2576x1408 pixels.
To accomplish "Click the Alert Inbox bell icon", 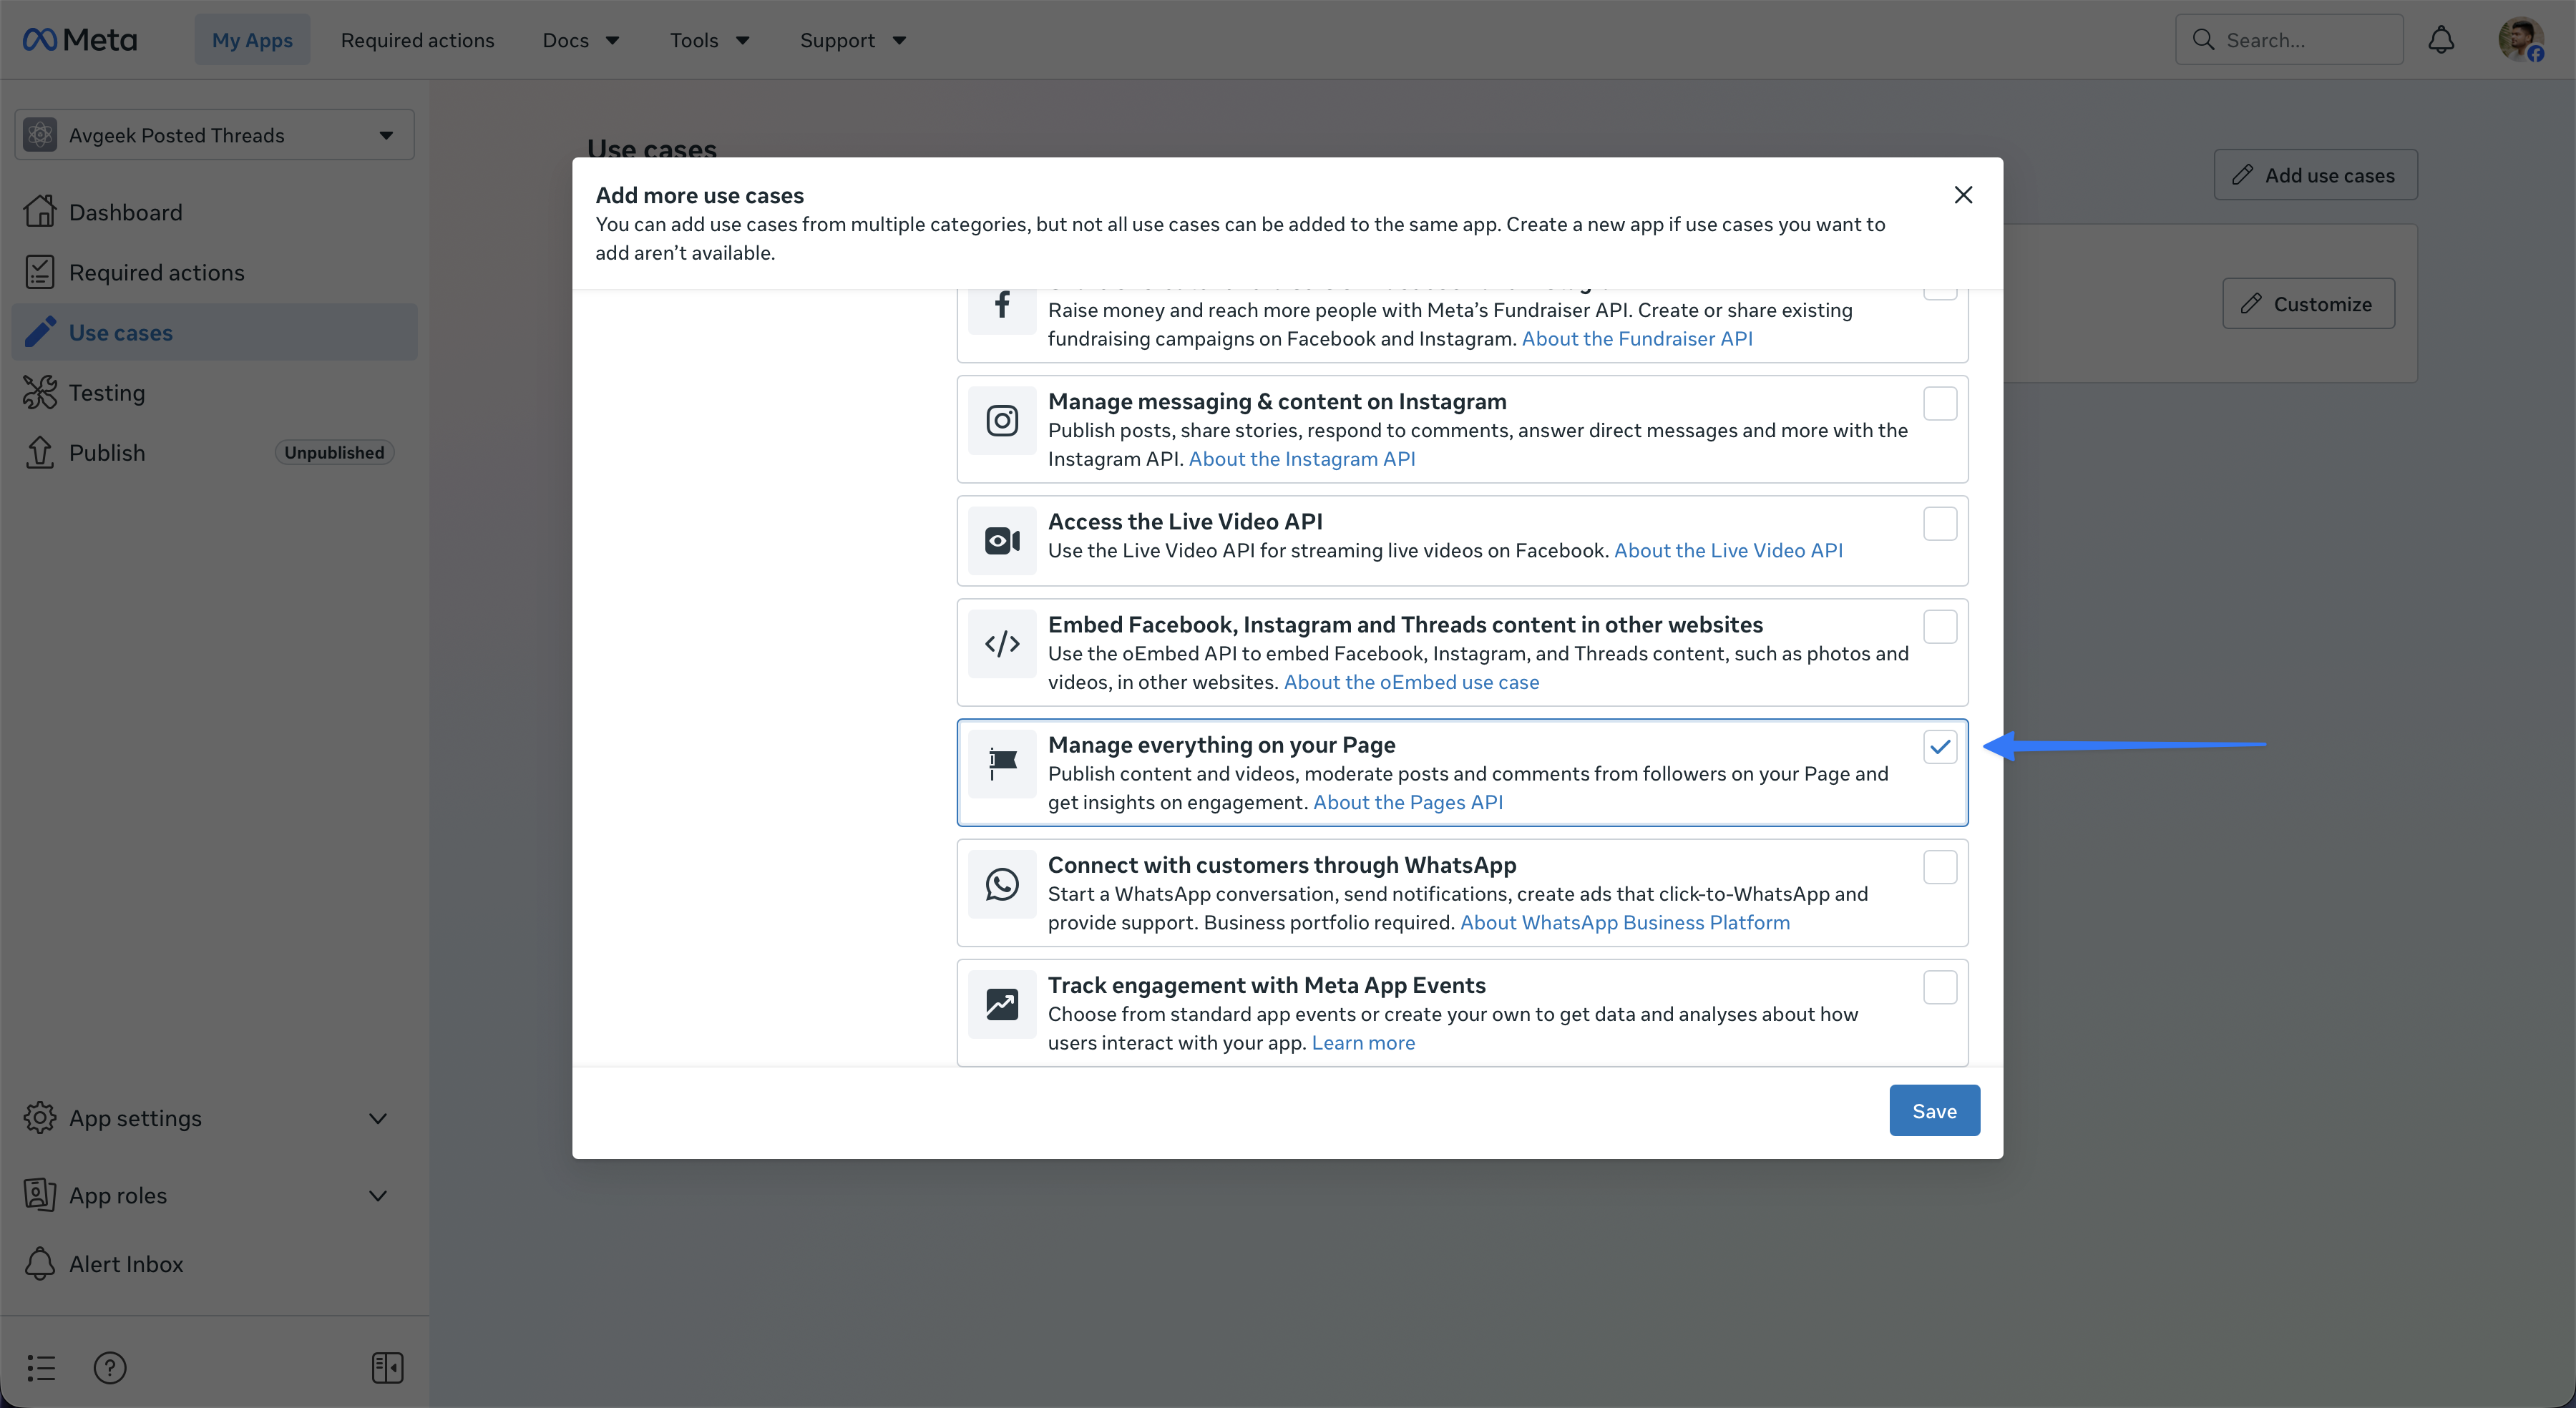I will pyautogui.click(x=40, y=1263).
